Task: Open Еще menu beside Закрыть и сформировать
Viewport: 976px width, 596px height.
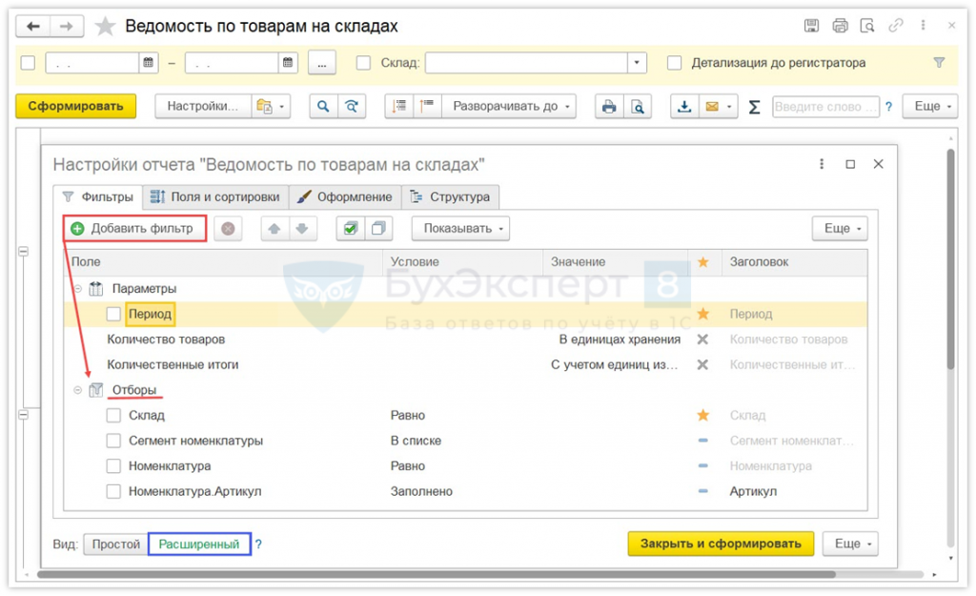Action: click(x=850, y=544)
